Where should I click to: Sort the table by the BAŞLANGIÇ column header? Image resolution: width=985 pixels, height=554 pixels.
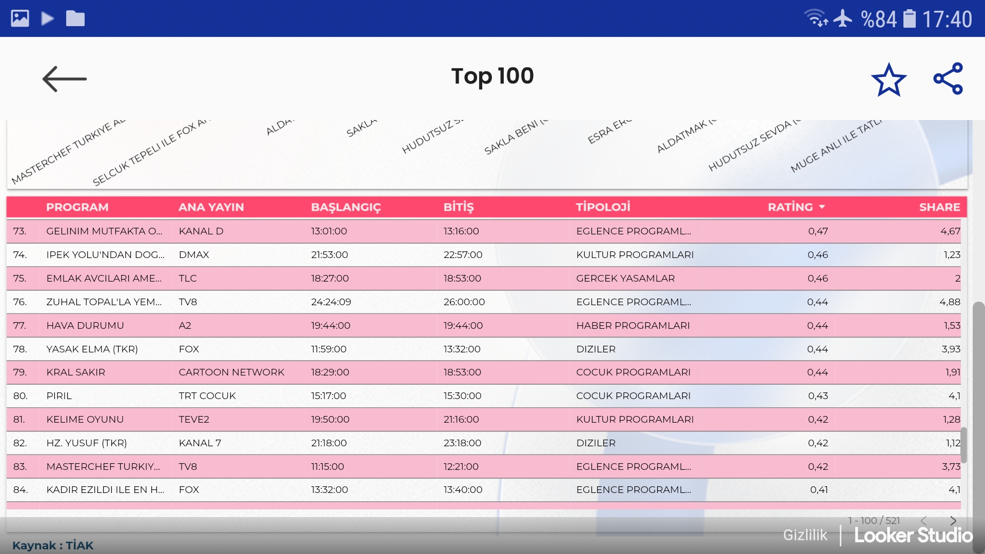[346, 207]
